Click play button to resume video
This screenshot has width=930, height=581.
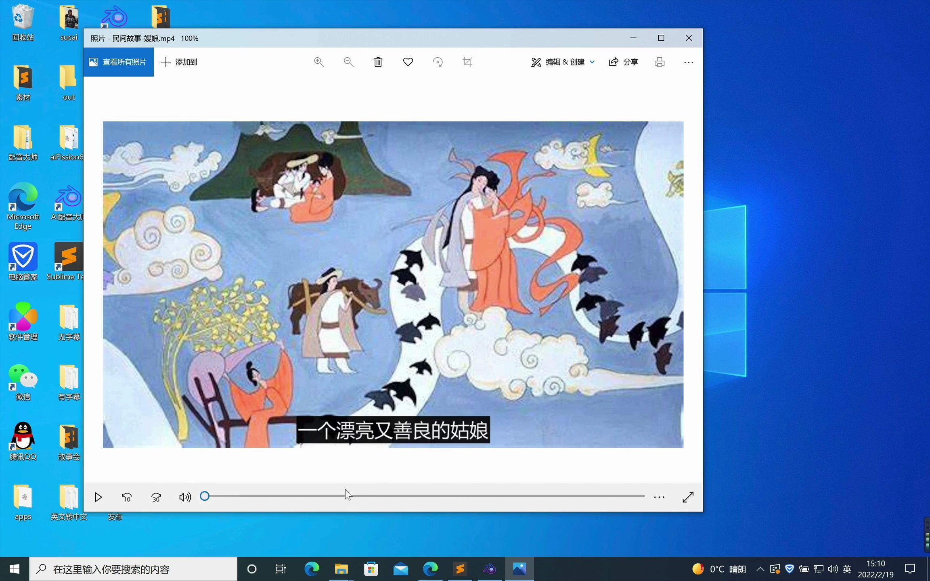pyautogui.click(x=98, y=497)
